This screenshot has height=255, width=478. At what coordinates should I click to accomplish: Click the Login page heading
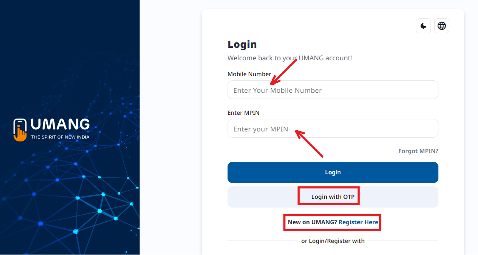(x=242, y=44)
